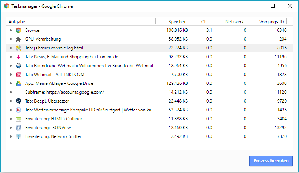299x173 pixels.
Task: Click process ID 7320
Action: (282, 136)
